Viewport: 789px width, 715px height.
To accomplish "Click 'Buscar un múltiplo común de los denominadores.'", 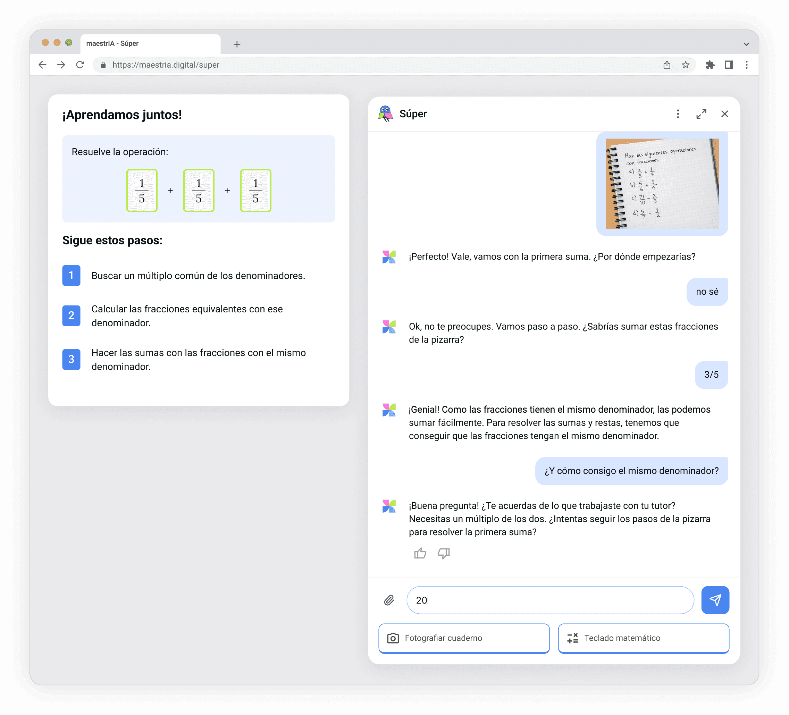I will (x=198, y=276).
